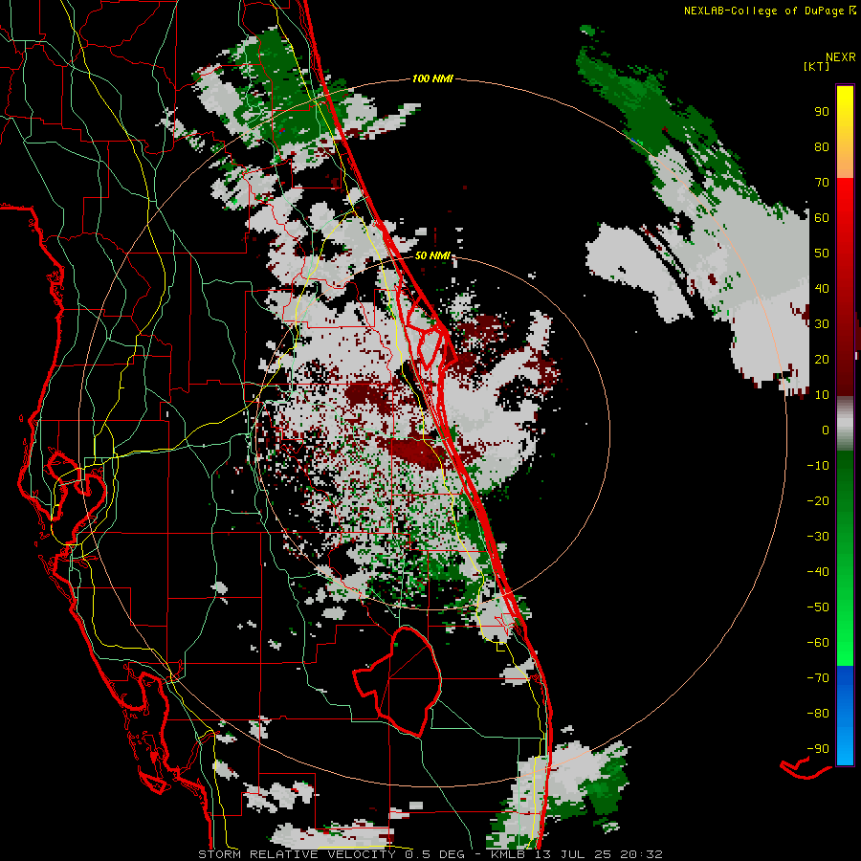This screenshot has width=861, height=861.
Task: Click the 60 value on the velocity scale
Action: [x=822, y=217]
